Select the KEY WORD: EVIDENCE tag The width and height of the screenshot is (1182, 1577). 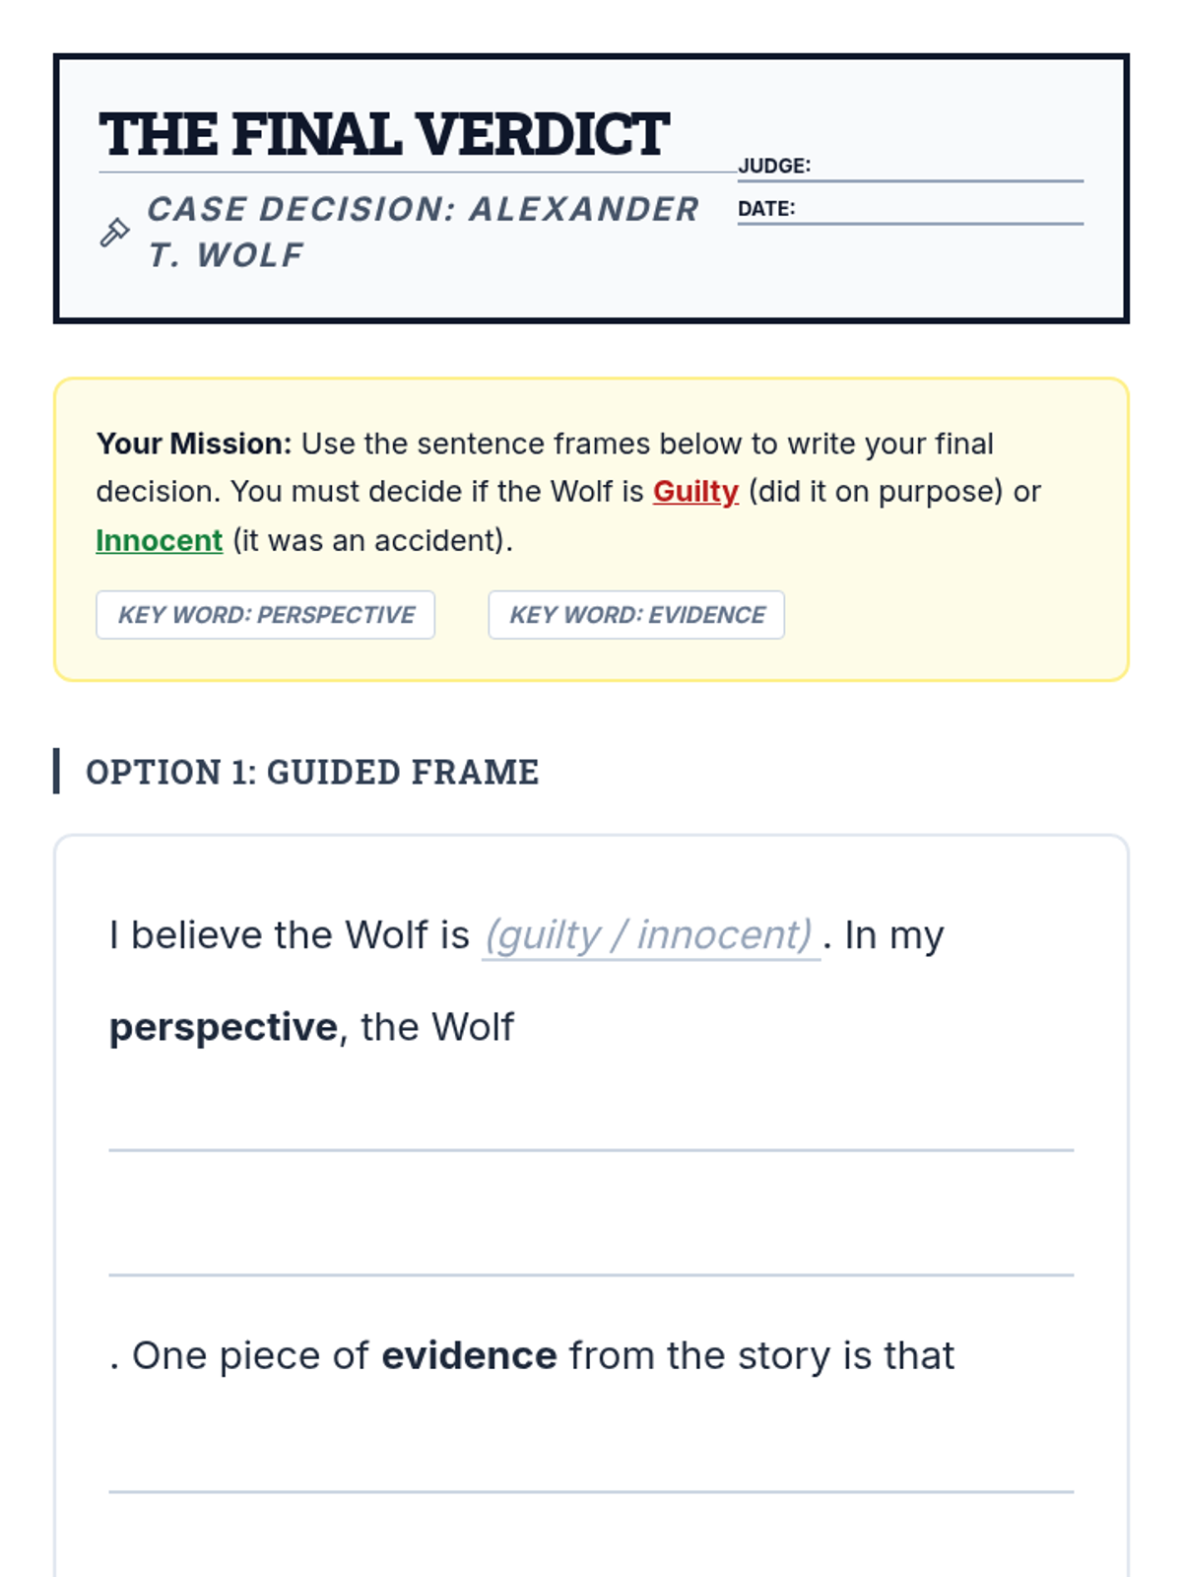(636, 615)
